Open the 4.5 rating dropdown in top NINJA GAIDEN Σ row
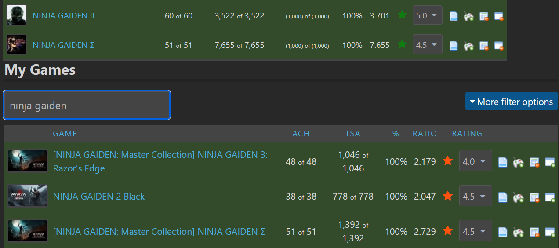Viewport: 559px width, 248px height. [x=427, y=45]
